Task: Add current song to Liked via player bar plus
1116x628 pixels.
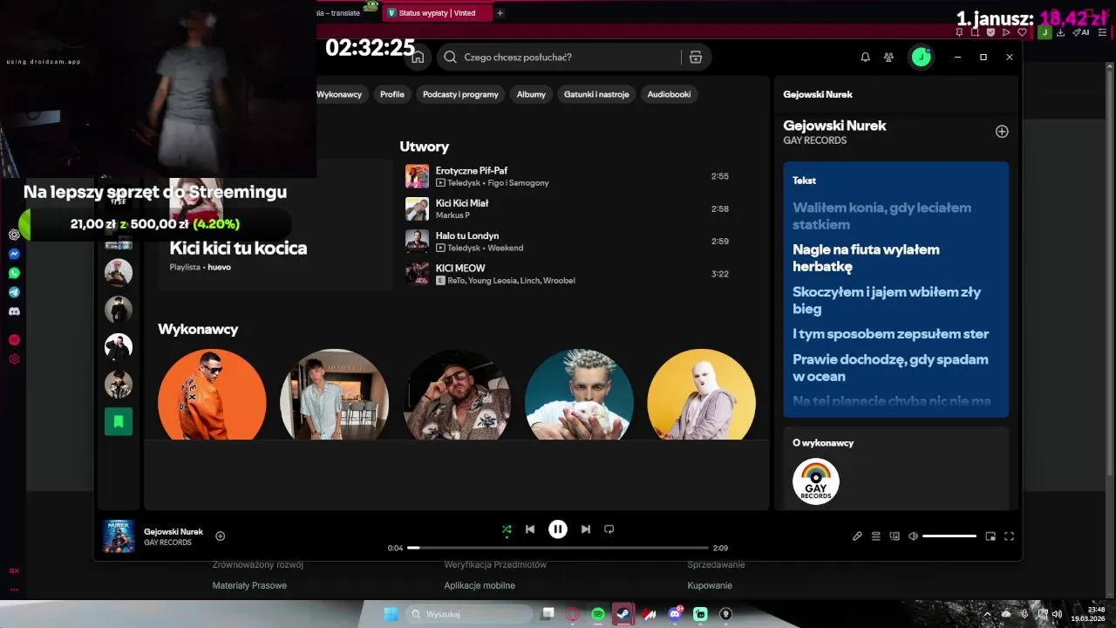Action: [x=221, y=536]
